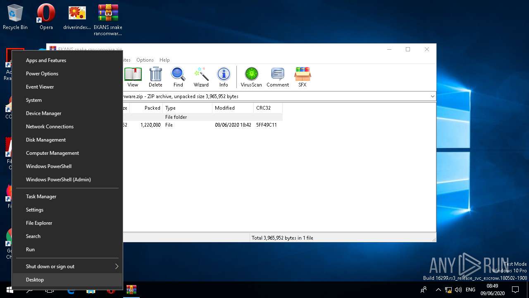Open Task Manager

click(x=67, y=197)
